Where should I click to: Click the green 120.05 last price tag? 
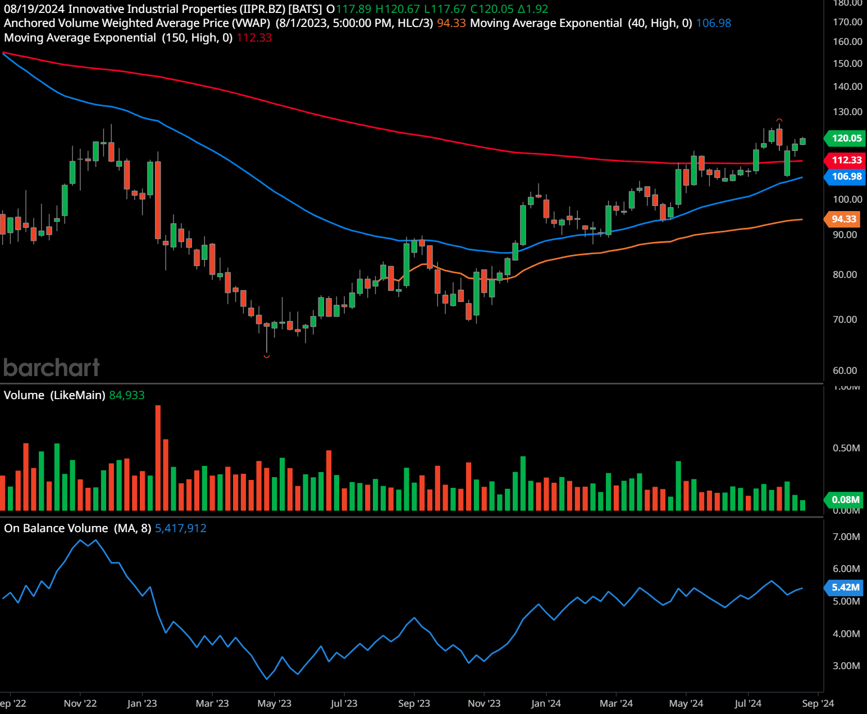pos(845,138)
